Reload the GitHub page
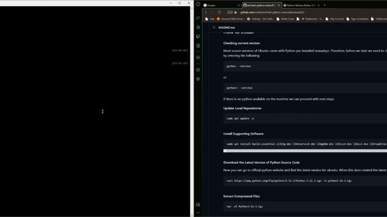Viewport: 387px width, 217px height. (219, 12)
